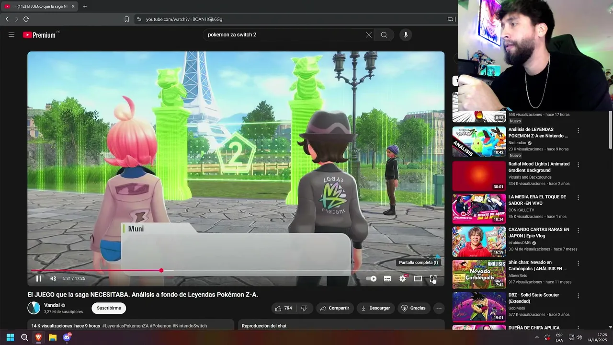Viewport: 613px width, 345px height.
Task: Open the YouTube hamburger guide menu
Action: (11, 34)
